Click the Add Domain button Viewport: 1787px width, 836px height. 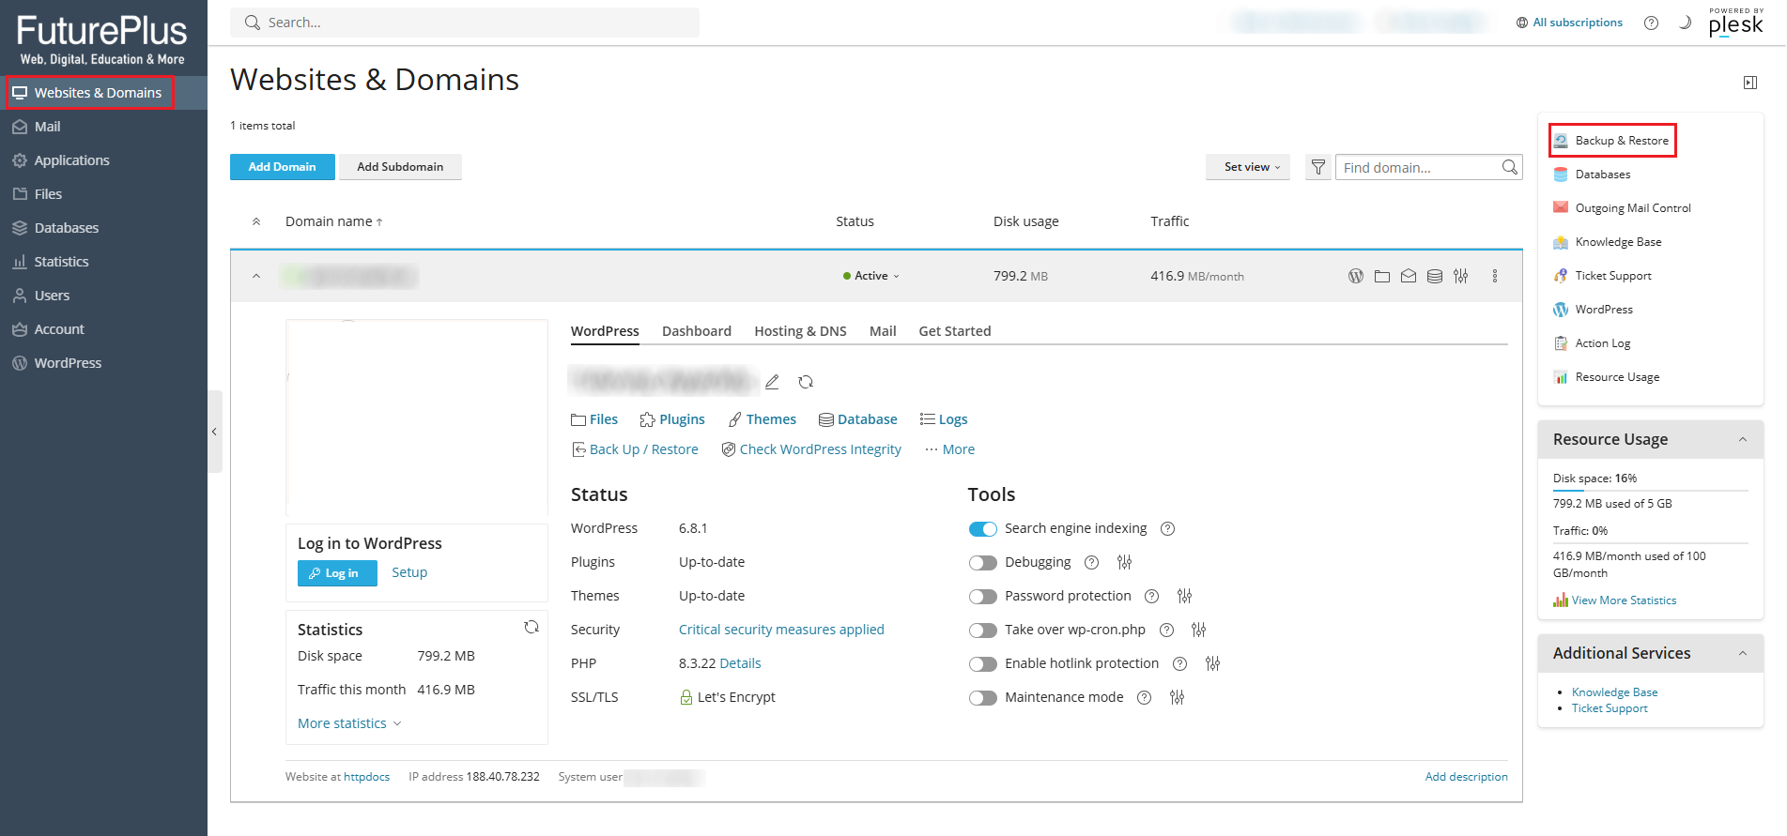pyautogui.click(x=282, y=167)
